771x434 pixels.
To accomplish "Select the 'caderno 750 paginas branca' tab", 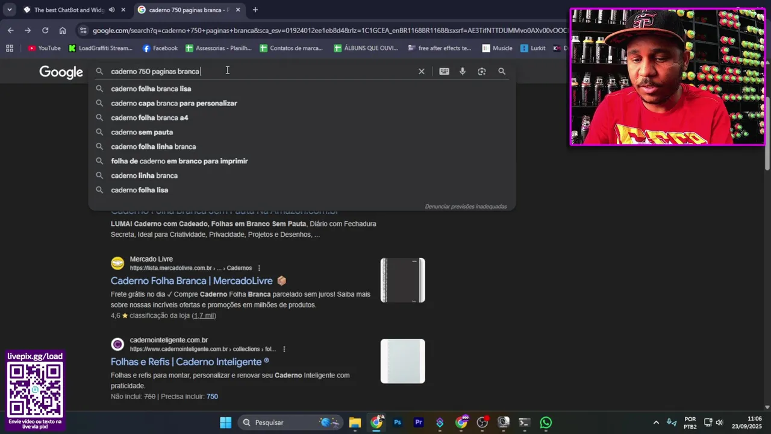I will click(x=189, y=10).
